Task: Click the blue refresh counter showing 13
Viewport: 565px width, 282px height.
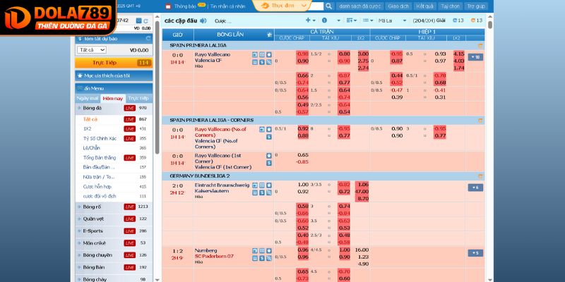Action: point(458,20)
